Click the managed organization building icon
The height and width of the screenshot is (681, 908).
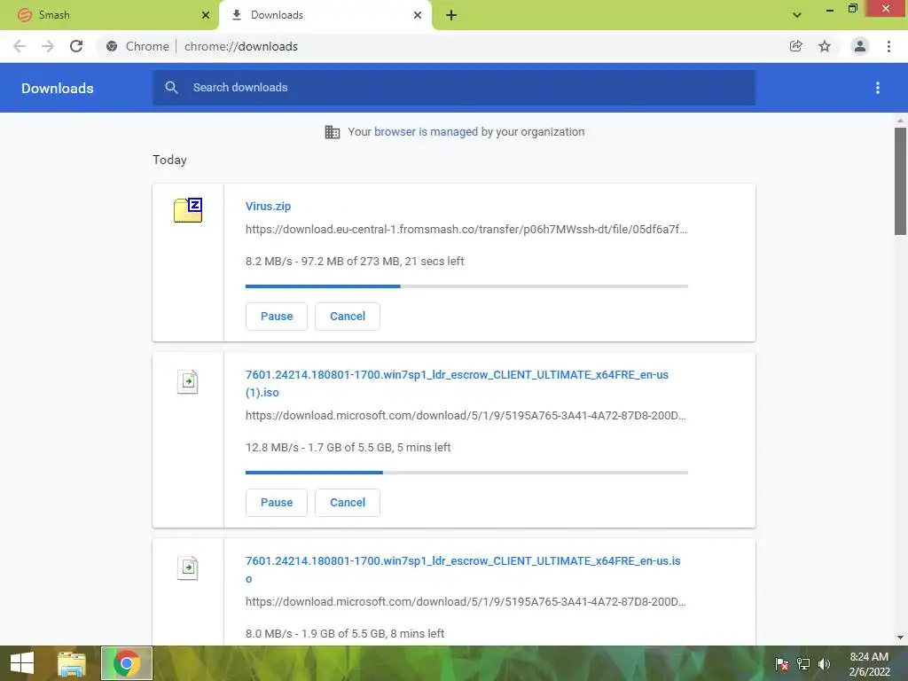pyautogui.click(x=333, y=132)
